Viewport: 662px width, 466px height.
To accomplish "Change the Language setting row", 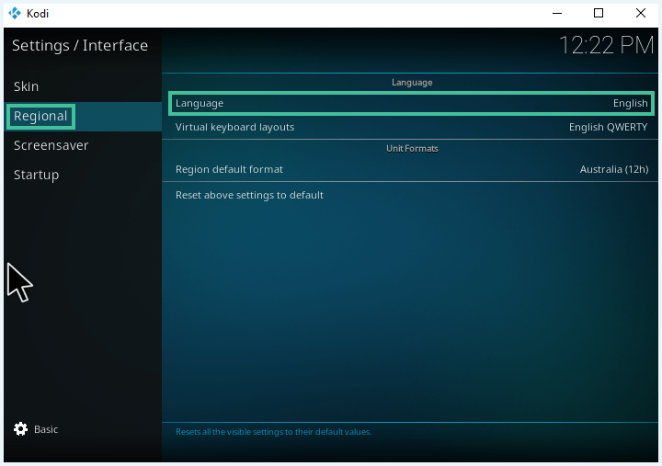I will click(412, 104).
